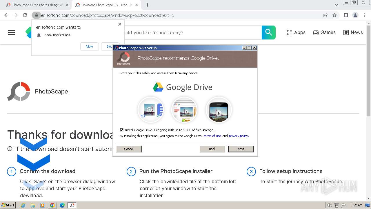Click Cancel in the PhotoScape Setup
371x209 pixels.
129,149
